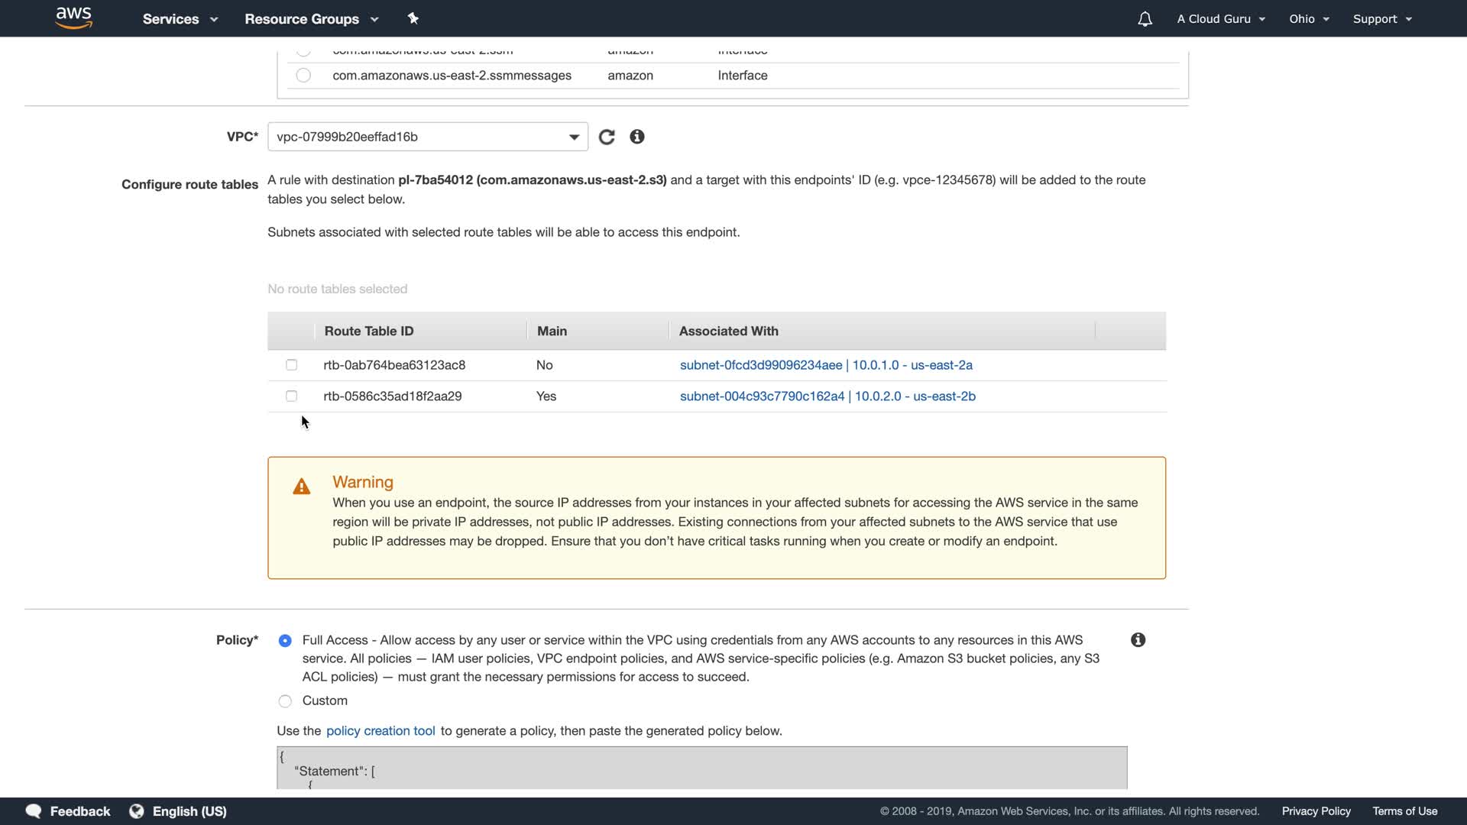Image resolution: width=1467 pixels, height=825 pixels.
Task: Click inside the policy JSON text area
Action: tap(701, 768)
